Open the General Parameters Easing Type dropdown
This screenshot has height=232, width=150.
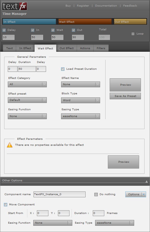pos(81,116)
